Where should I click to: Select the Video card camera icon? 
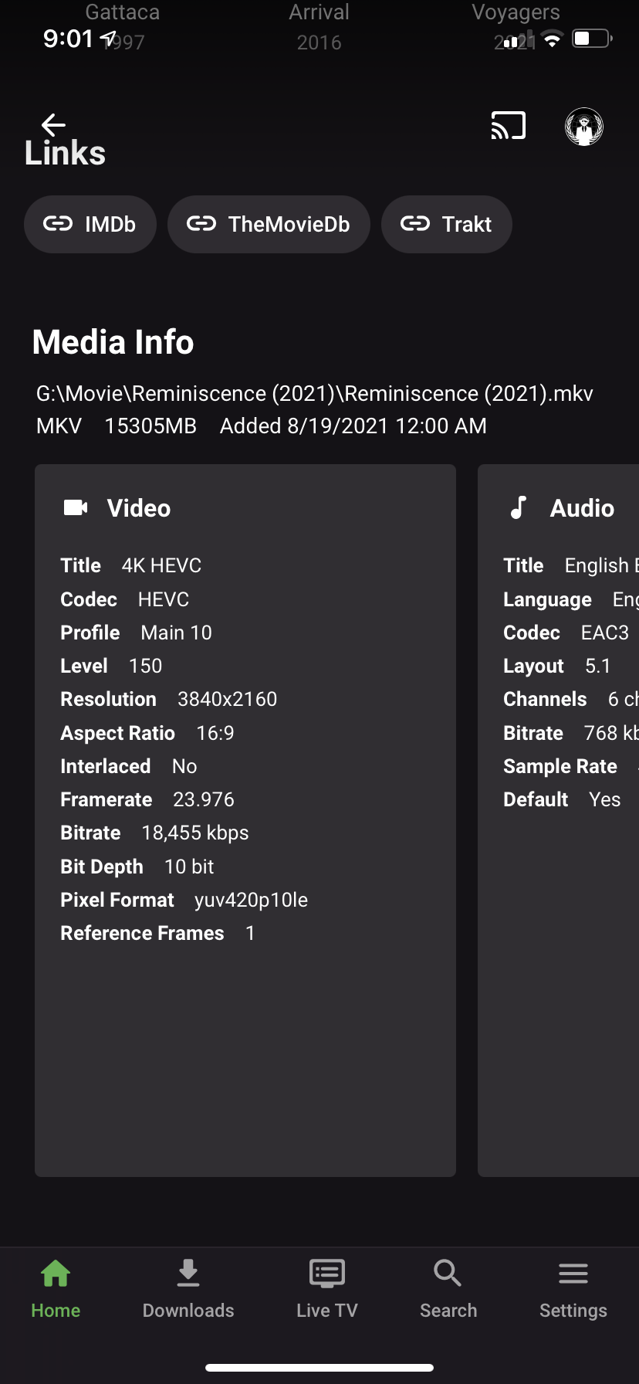pos(76,507)
